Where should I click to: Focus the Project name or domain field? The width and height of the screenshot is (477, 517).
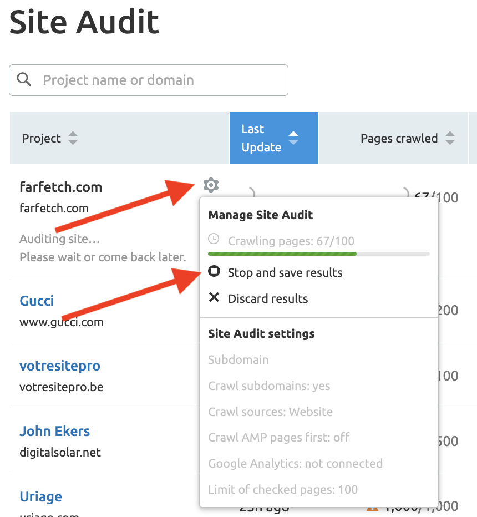(x=149, y=80)
